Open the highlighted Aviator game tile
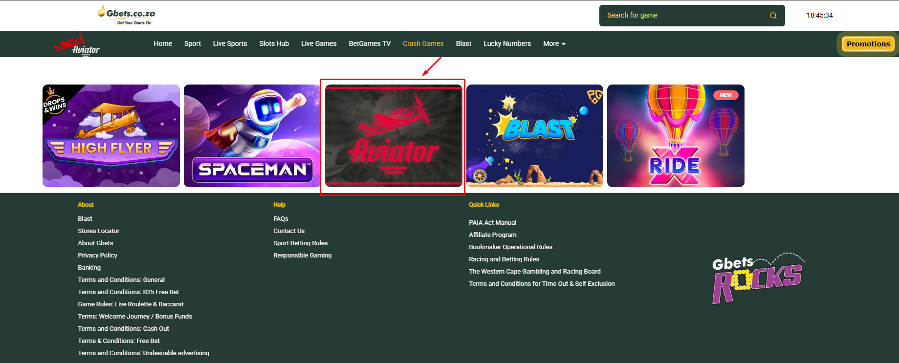This screenshot has height=363, width=899. (393, 136)
